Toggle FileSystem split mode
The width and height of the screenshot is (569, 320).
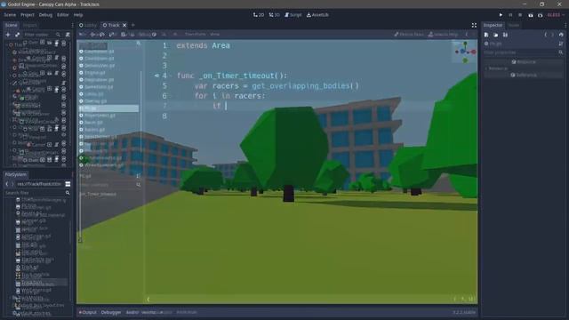tap(68, 184)
